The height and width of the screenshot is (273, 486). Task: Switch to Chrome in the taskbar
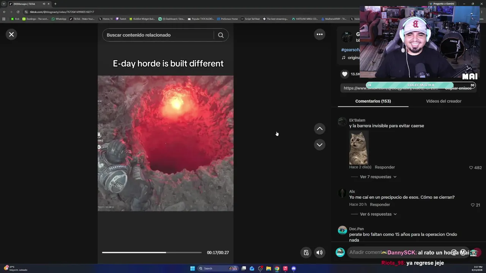[277, 268]
